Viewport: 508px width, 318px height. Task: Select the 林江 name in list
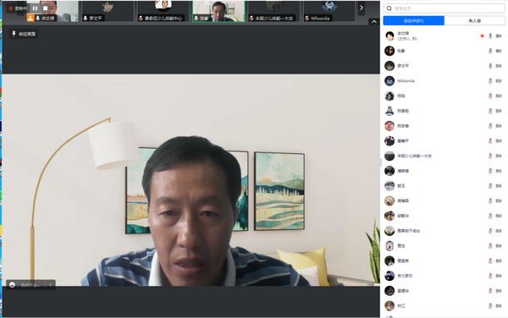[401, 305]
